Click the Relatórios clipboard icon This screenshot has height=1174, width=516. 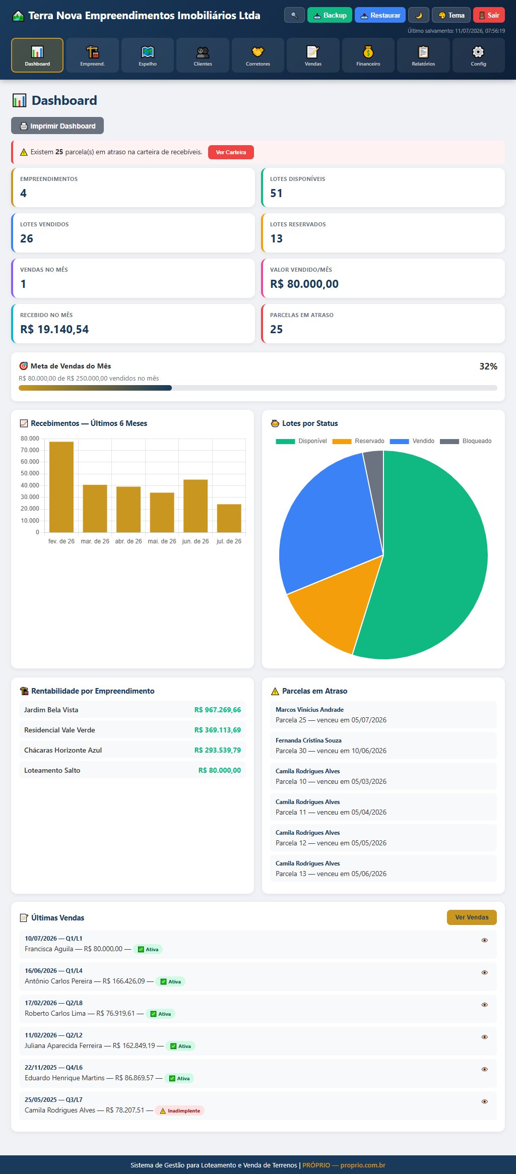(423, 52)
